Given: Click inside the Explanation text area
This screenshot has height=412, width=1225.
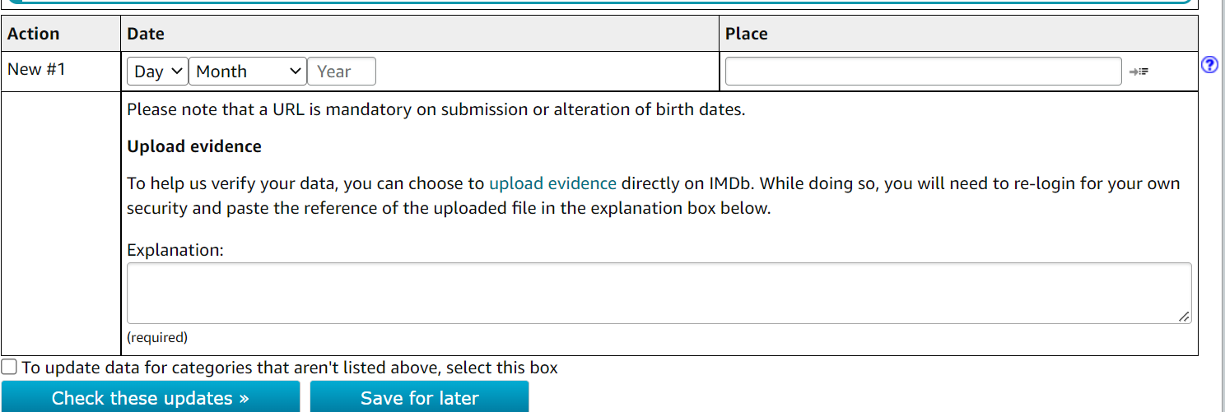Looking at the screenshot, I should coord(659,293).
